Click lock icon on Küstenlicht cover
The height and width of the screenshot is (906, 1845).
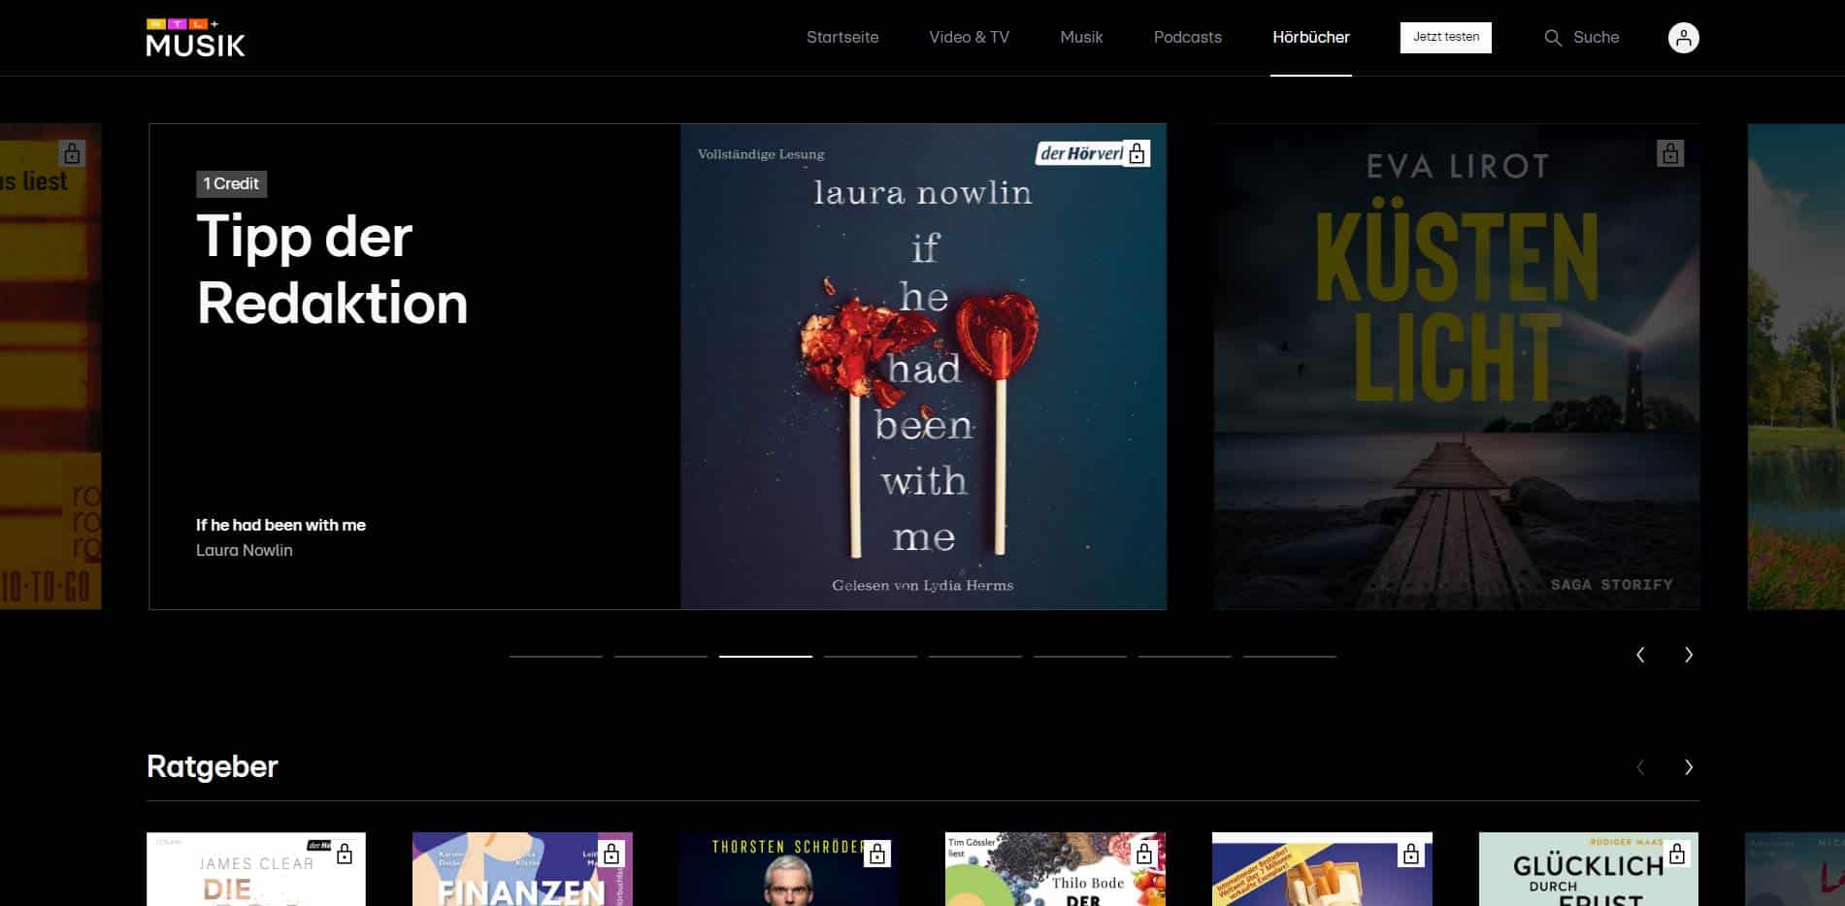pyautogui.click(x=1669, y=153)
